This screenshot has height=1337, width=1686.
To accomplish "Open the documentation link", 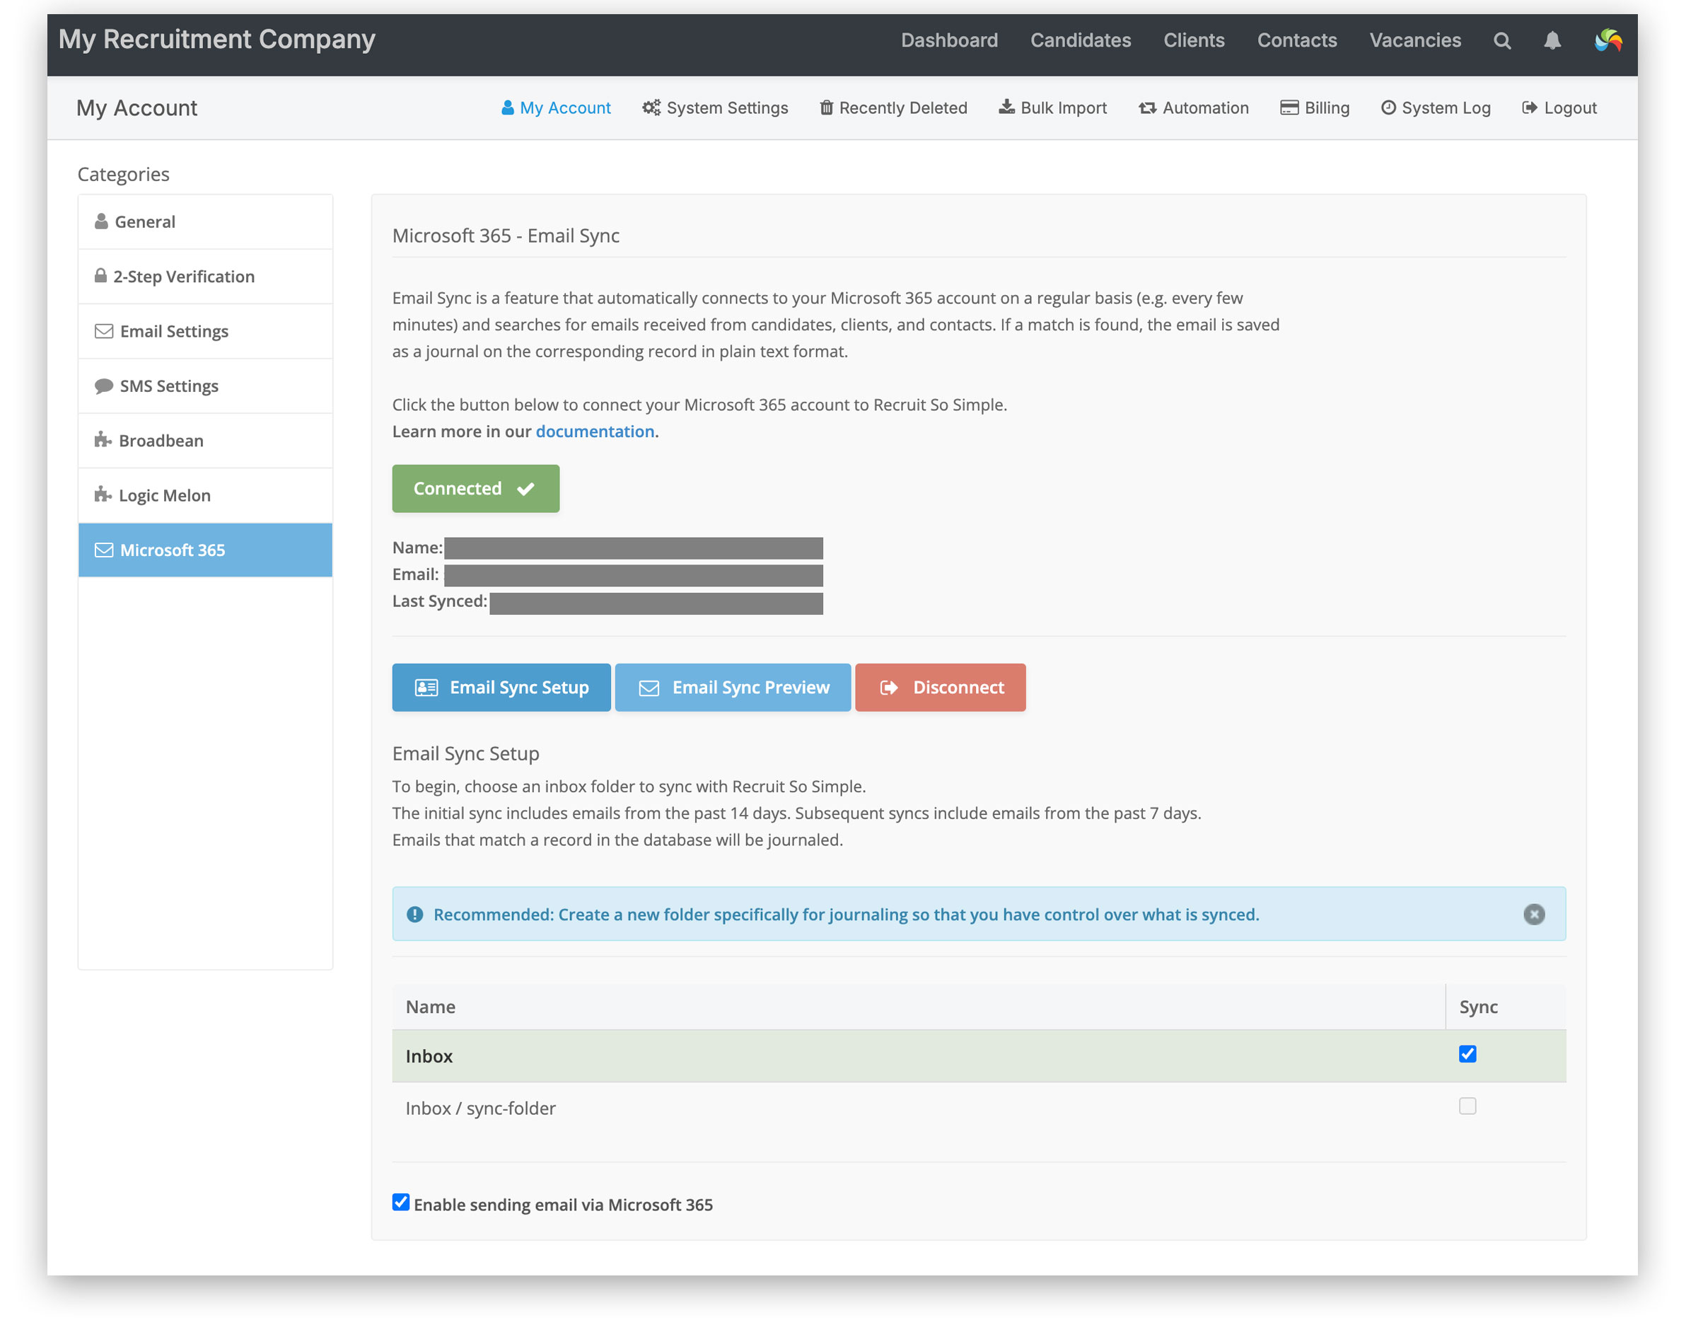I will [x=594, y=431].
